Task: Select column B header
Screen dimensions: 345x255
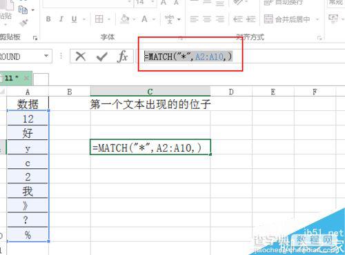Action: click(x=70, y=92)
